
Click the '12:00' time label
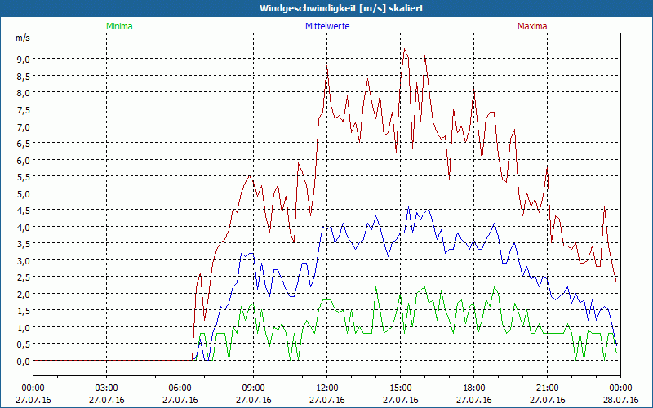pos(327,388)
